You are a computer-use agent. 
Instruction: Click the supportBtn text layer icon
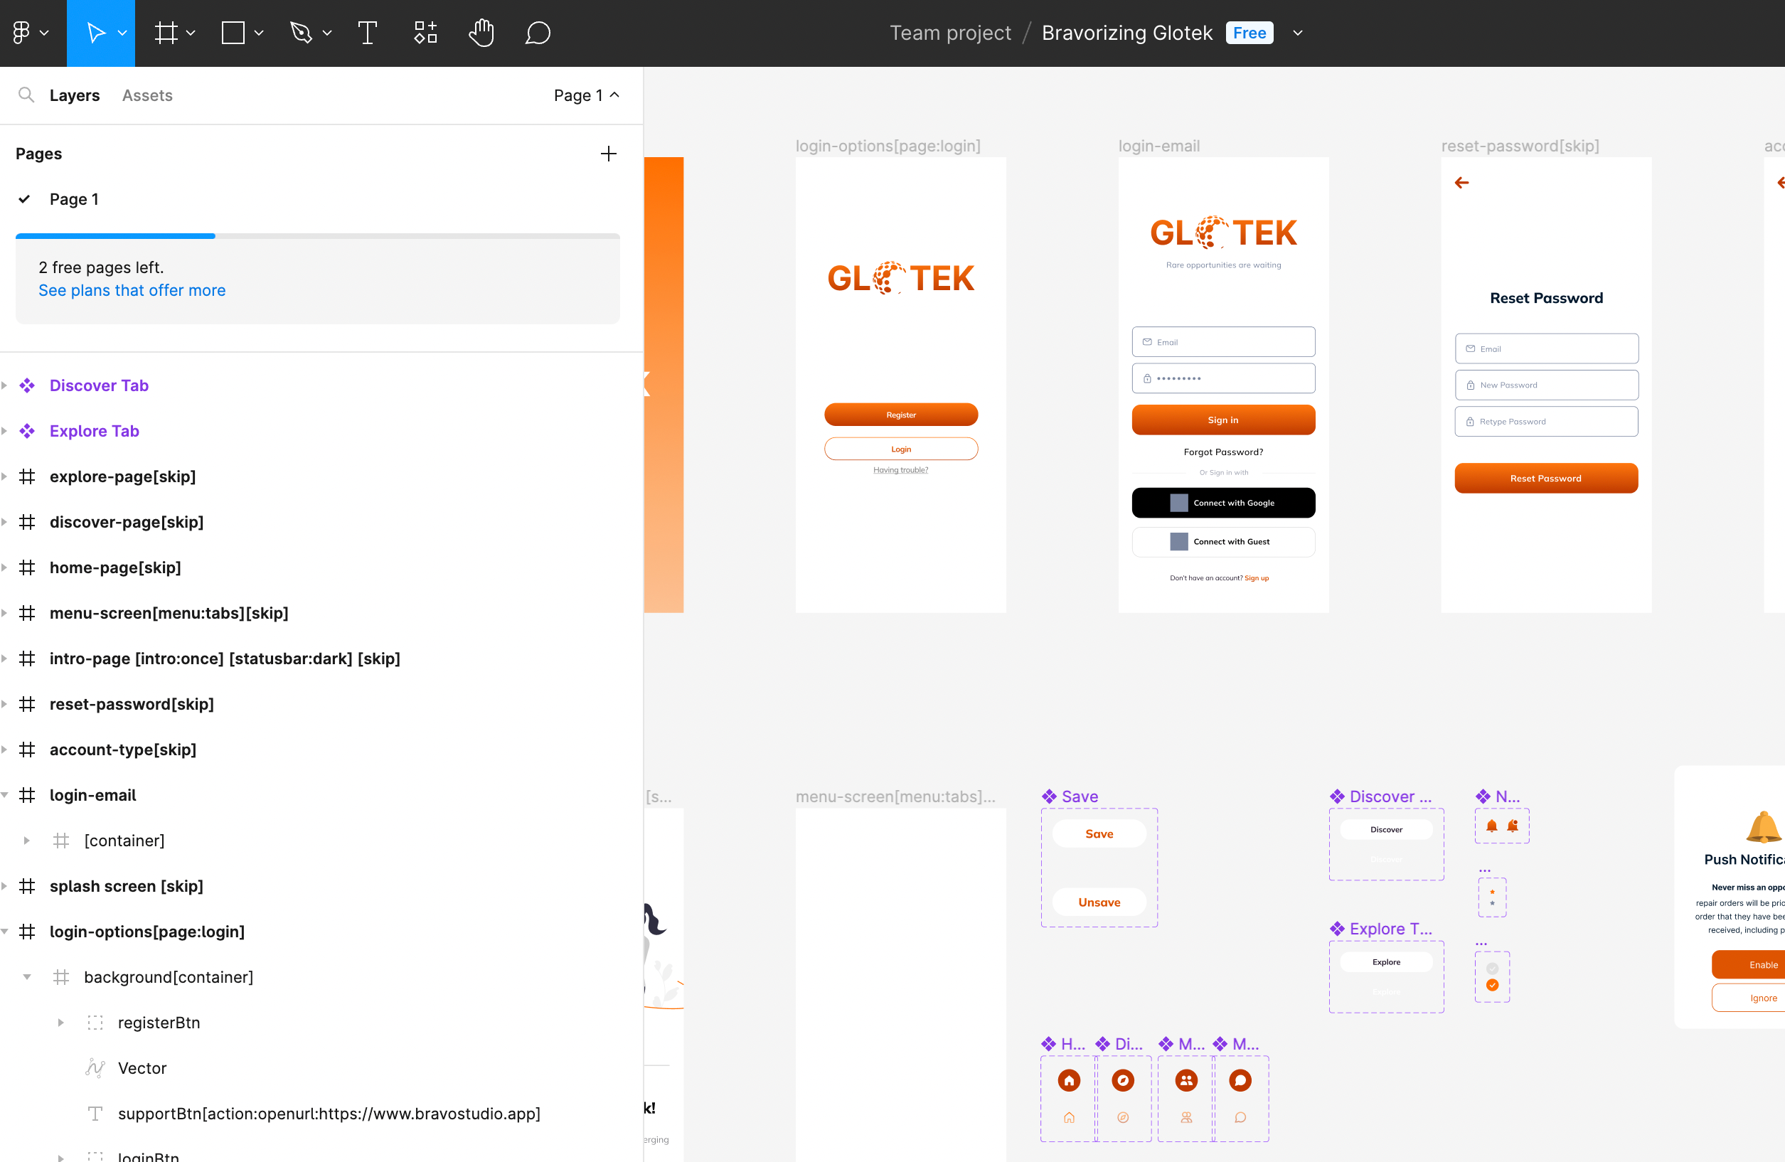(95, 1114)
